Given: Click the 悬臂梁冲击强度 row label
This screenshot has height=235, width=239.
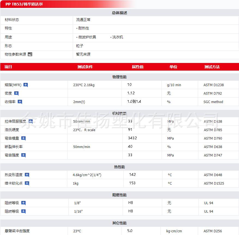Looking at the screenshot, I should click(x=17, y=231).
